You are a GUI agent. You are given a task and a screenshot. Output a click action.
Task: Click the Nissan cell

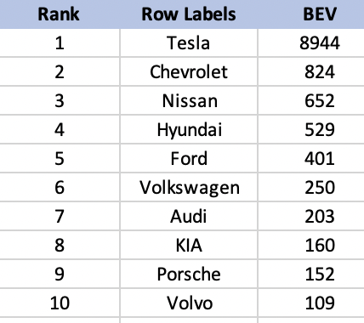click(189, 100)
